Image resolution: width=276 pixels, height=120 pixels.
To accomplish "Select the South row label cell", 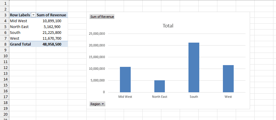I will [22, 32].
